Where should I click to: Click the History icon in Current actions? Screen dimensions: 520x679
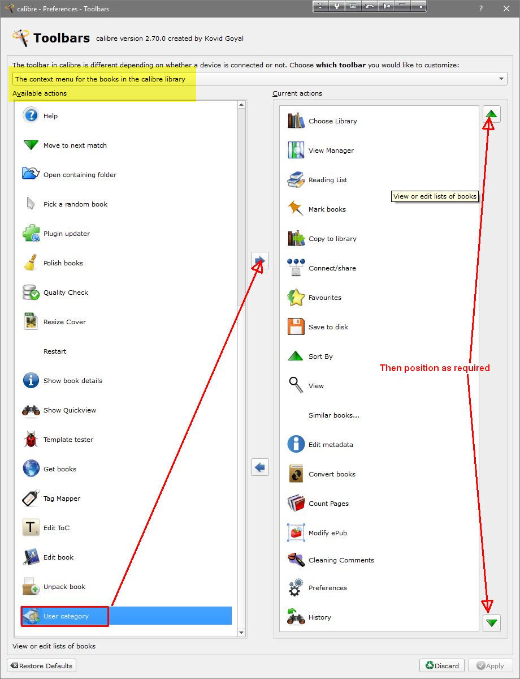296,617
